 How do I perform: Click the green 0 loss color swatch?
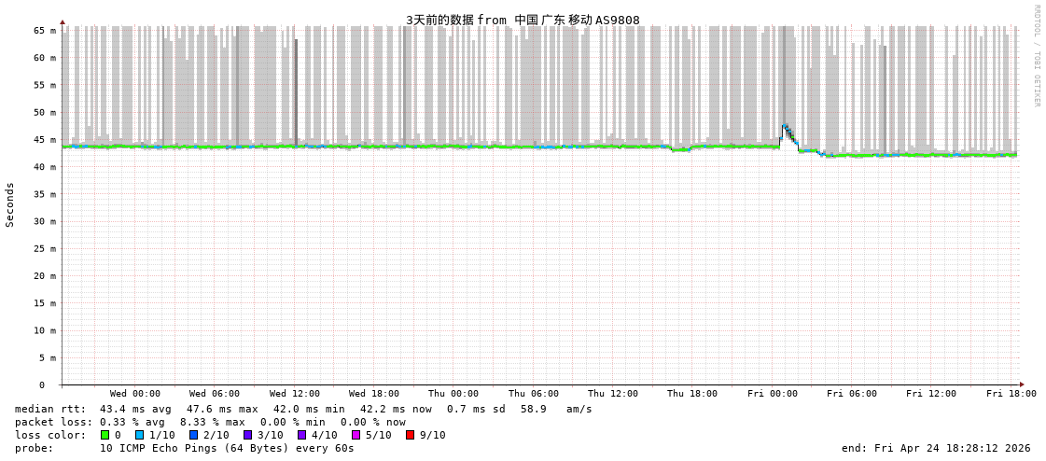(x=105, y=435)
